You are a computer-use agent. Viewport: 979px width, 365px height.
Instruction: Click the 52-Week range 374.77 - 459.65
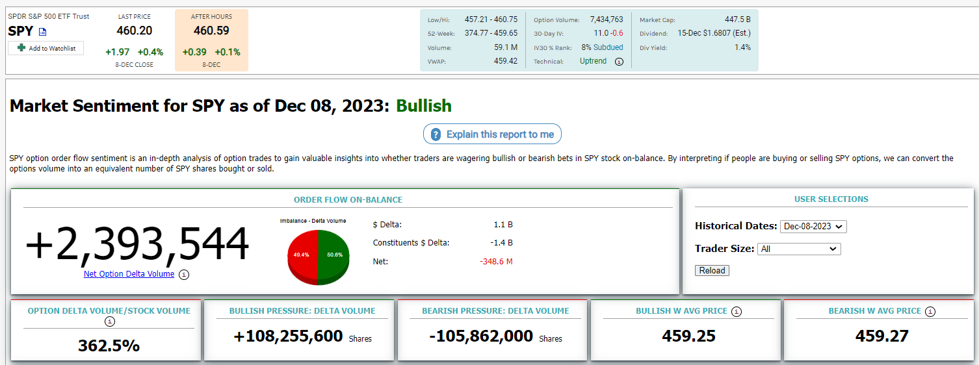click(x=491, y=33)
